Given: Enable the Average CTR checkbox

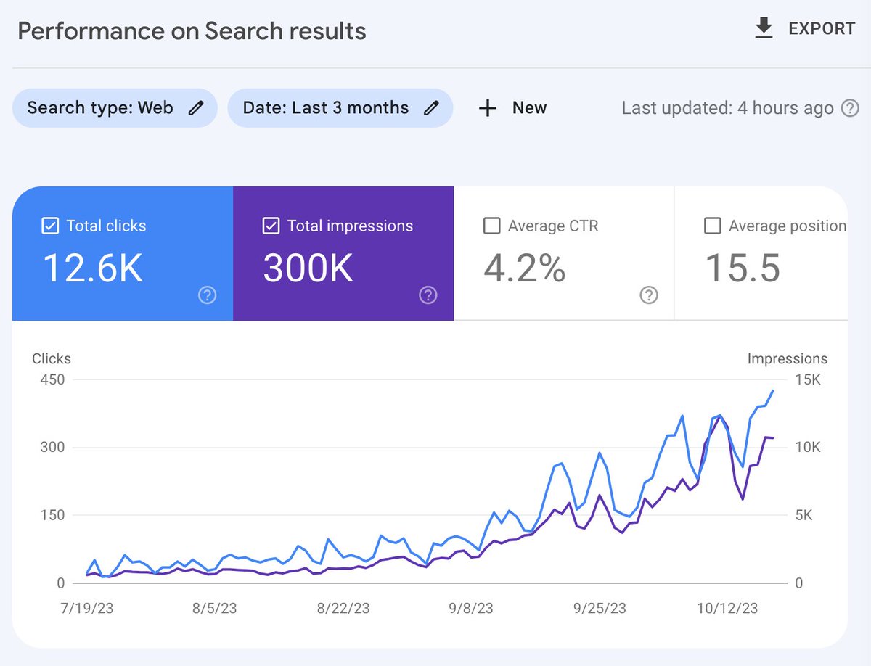Looking at the screenshot, I should click(x=491, y=226).
